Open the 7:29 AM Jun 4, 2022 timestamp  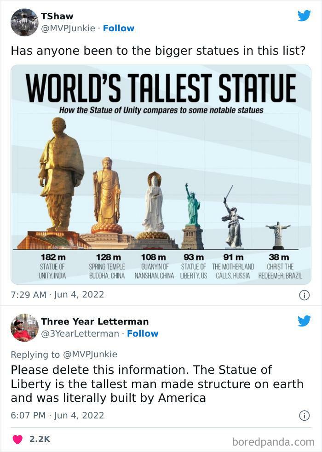tap(57, 295)
